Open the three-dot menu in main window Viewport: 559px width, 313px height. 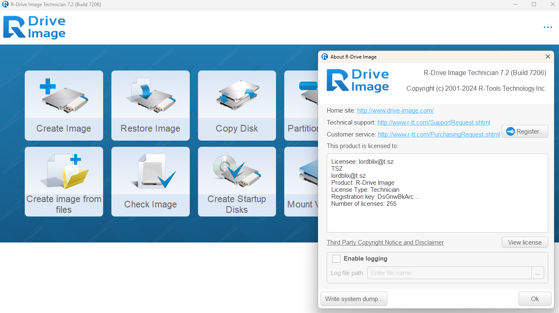coord(547,28)
